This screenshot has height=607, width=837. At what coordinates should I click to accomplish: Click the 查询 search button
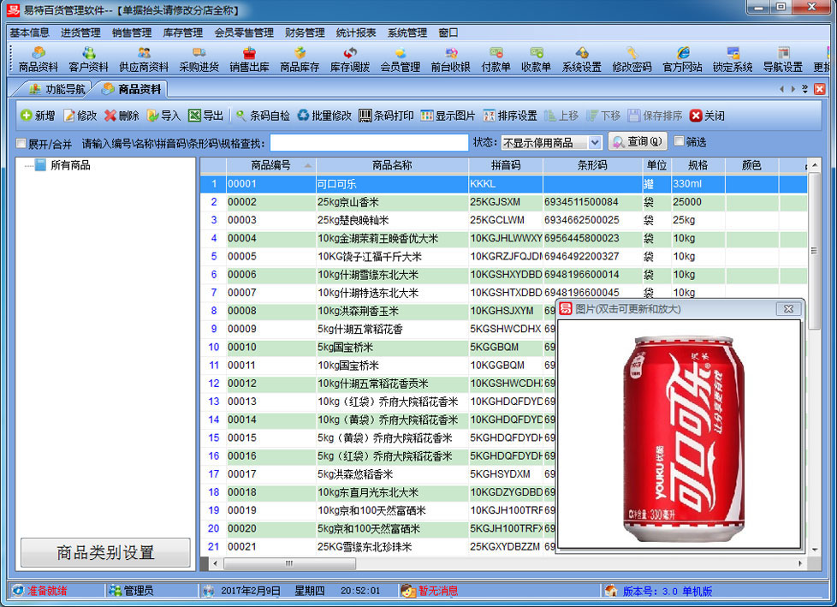(x=638, y=142)
